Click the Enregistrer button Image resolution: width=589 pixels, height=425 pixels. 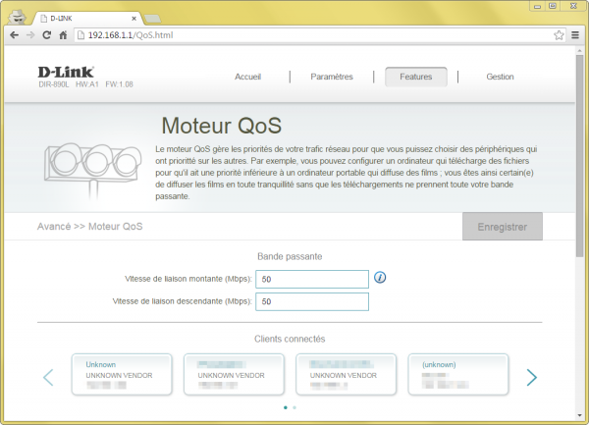pos(502,227)
